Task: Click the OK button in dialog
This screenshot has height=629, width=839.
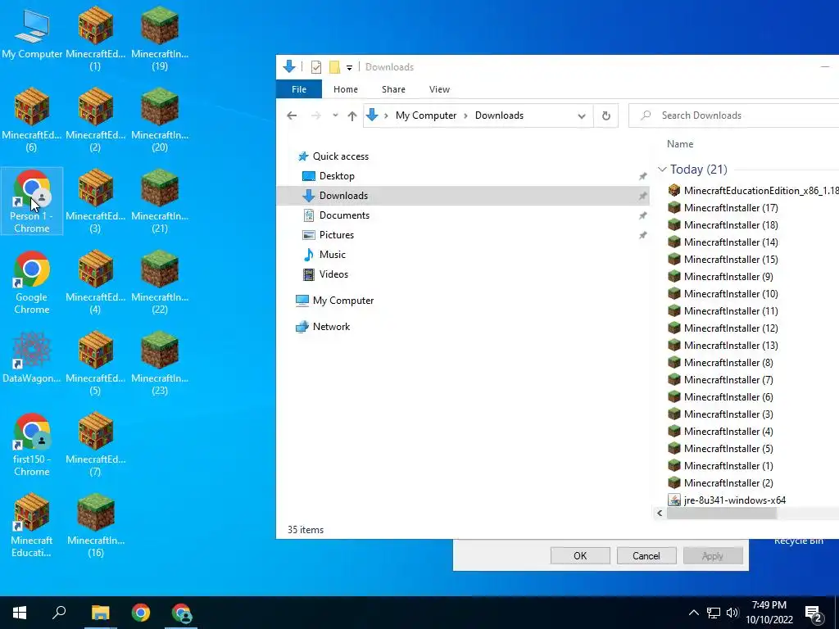Action: tap(580, 556)
